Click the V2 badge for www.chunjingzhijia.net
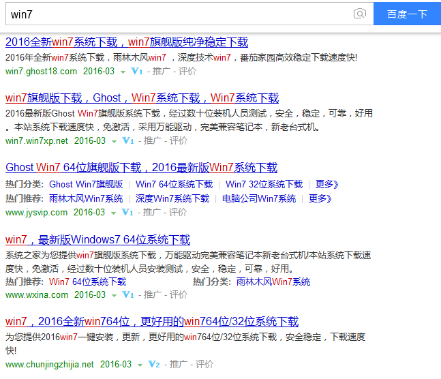 point(154,365)
